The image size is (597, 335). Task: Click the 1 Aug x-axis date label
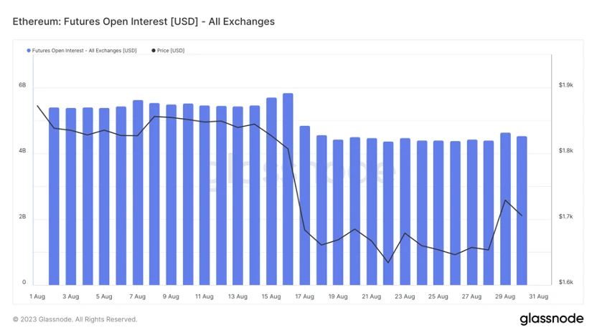(x=37, y=296)
